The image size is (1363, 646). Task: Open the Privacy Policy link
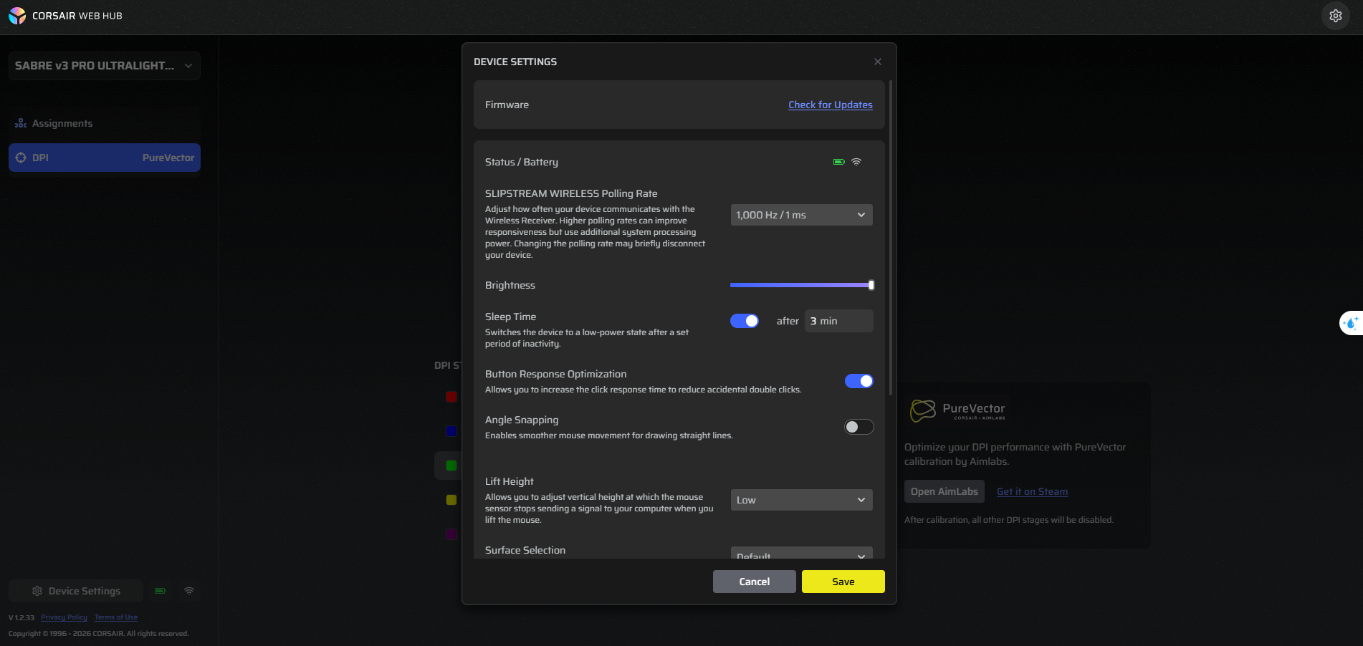click(x=64, y=617)
